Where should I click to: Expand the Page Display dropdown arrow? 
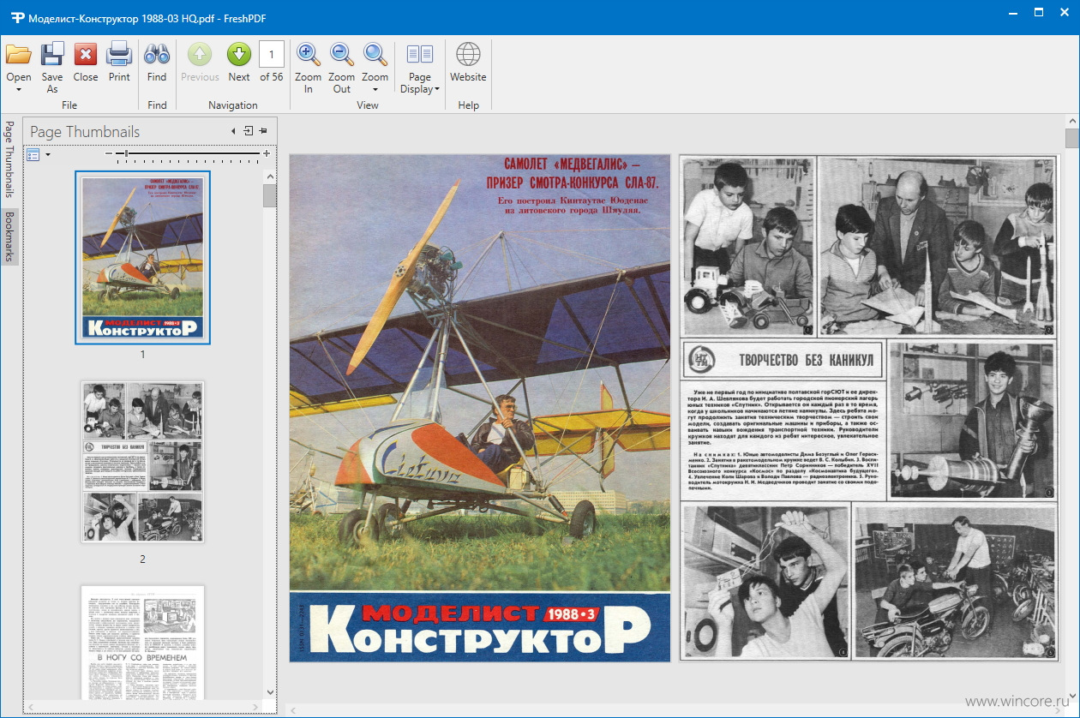437,89
